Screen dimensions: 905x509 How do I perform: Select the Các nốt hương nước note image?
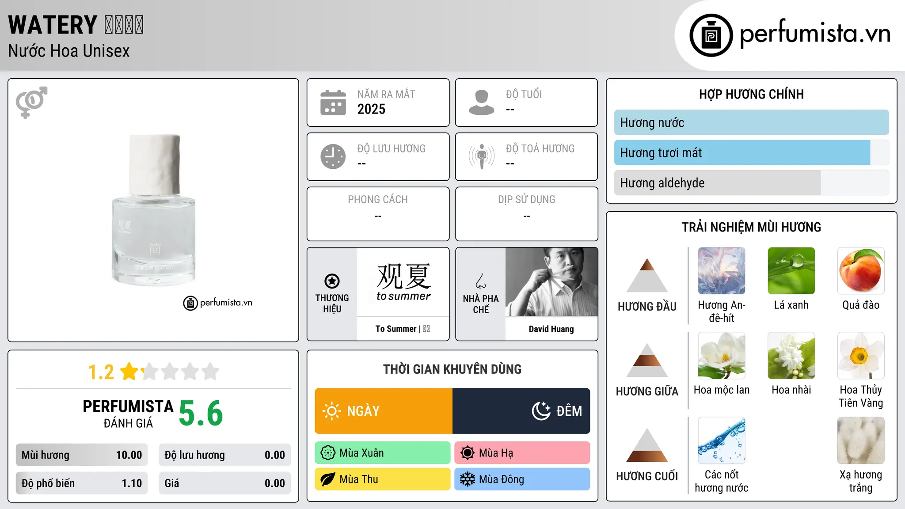tap(722, 441)
